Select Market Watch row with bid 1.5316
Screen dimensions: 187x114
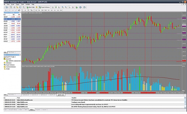(x=12, y=32)
